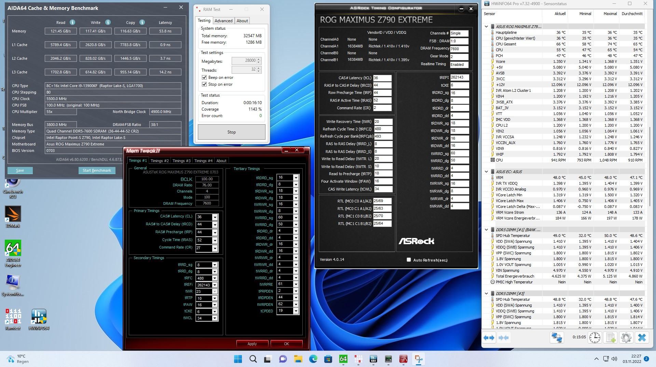Collapse ASUS ROG MAXIMUS Z79 sensor group
Screen dimensions: 656x367
pos(486,27)
